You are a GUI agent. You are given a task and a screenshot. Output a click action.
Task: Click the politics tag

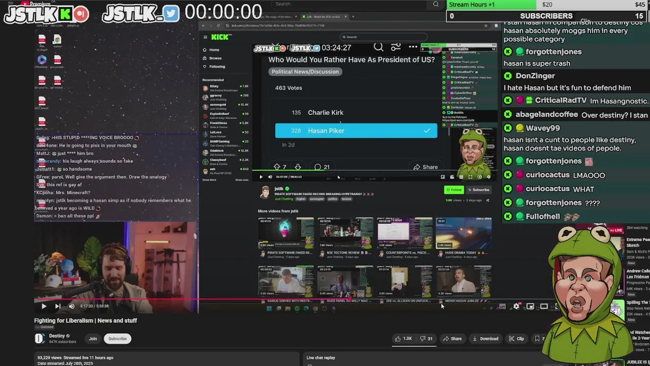click(332, 199)
